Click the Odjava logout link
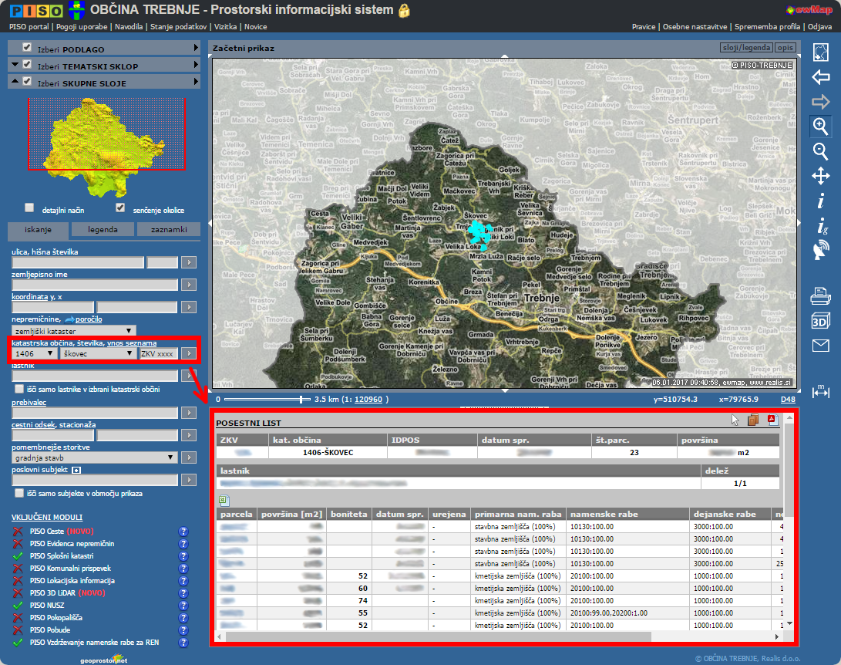The image size is (841, 665). [x=819, y=26]
